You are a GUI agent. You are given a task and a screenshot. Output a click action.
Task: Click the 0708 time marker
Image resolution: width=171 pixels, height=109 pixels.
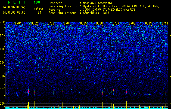coord(132,23)
